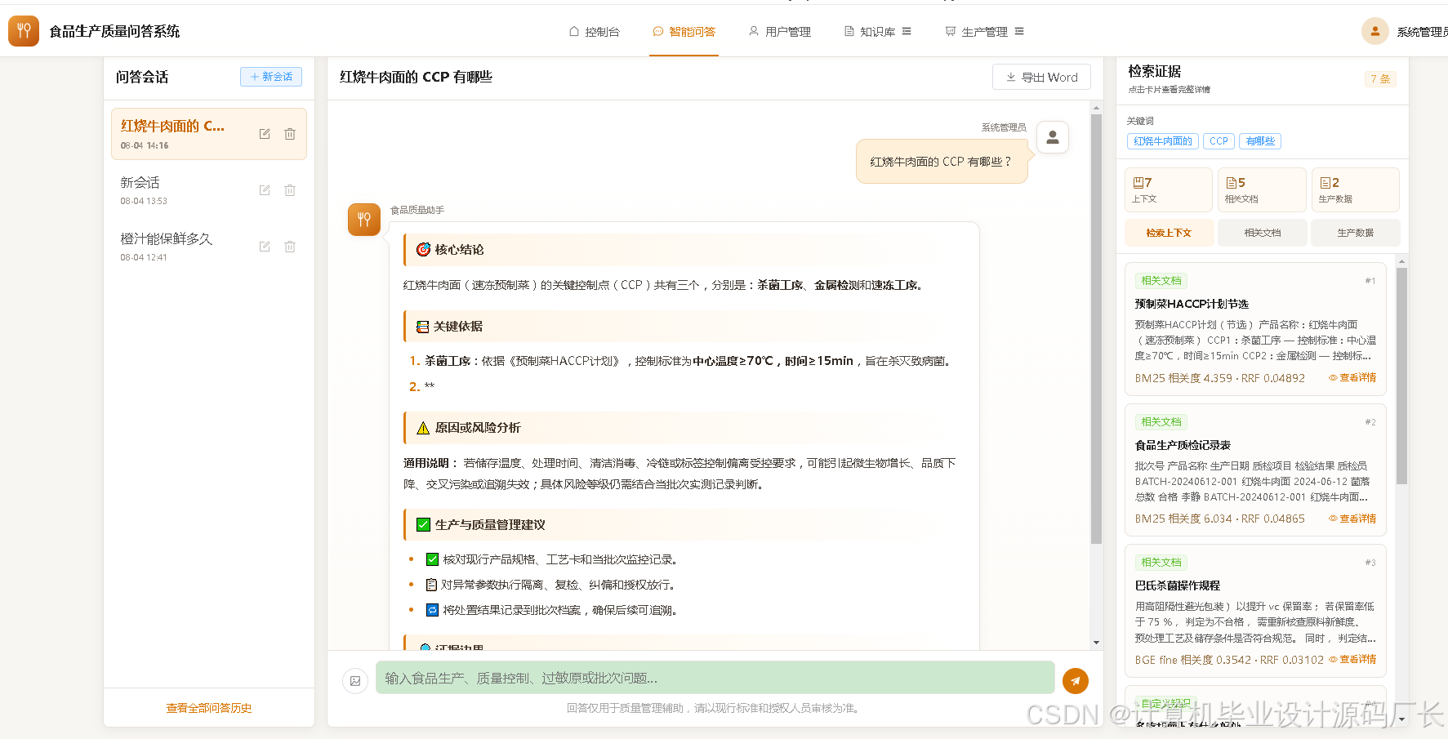This screenshot has width=1448, height=739.
Task: Open the 食品生产质检记录表 evidence card
Action: [x=1256, y=470]
